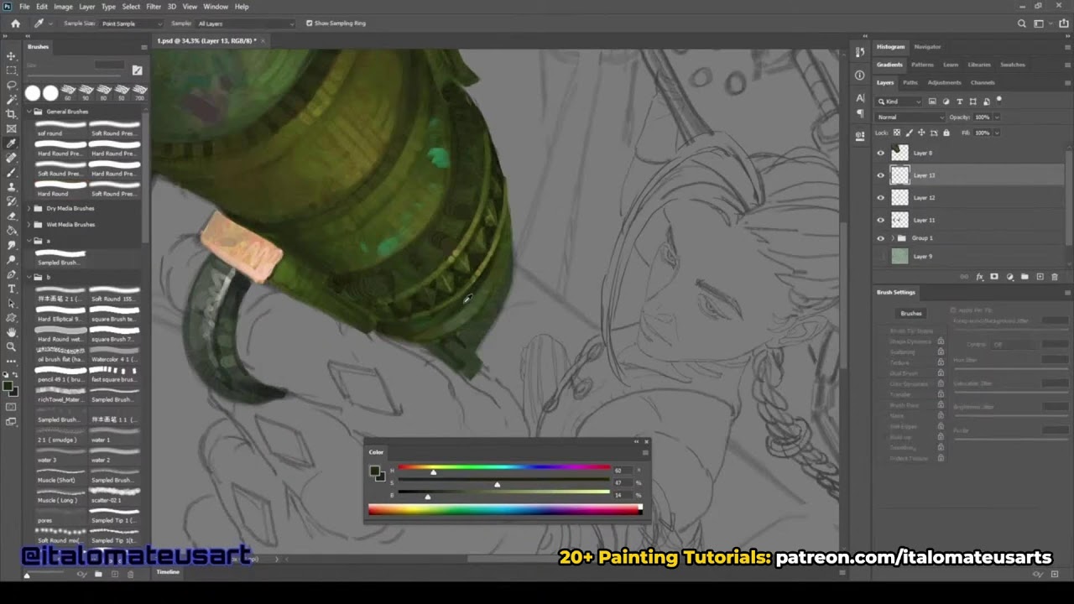Image resolution: width=1074 pixels, height=604 pixels.
Task: Click the Brushes button in Brush Settings
Action: 911,313
